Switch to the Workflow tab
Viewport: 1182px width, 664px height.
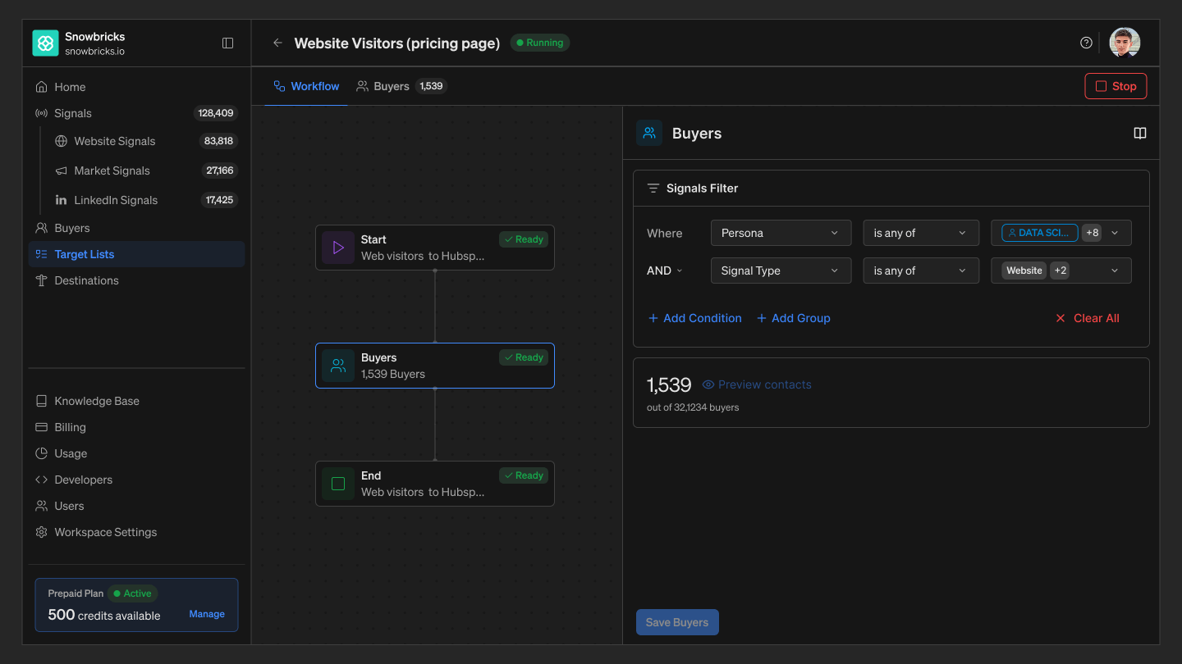tap(306, 86)
